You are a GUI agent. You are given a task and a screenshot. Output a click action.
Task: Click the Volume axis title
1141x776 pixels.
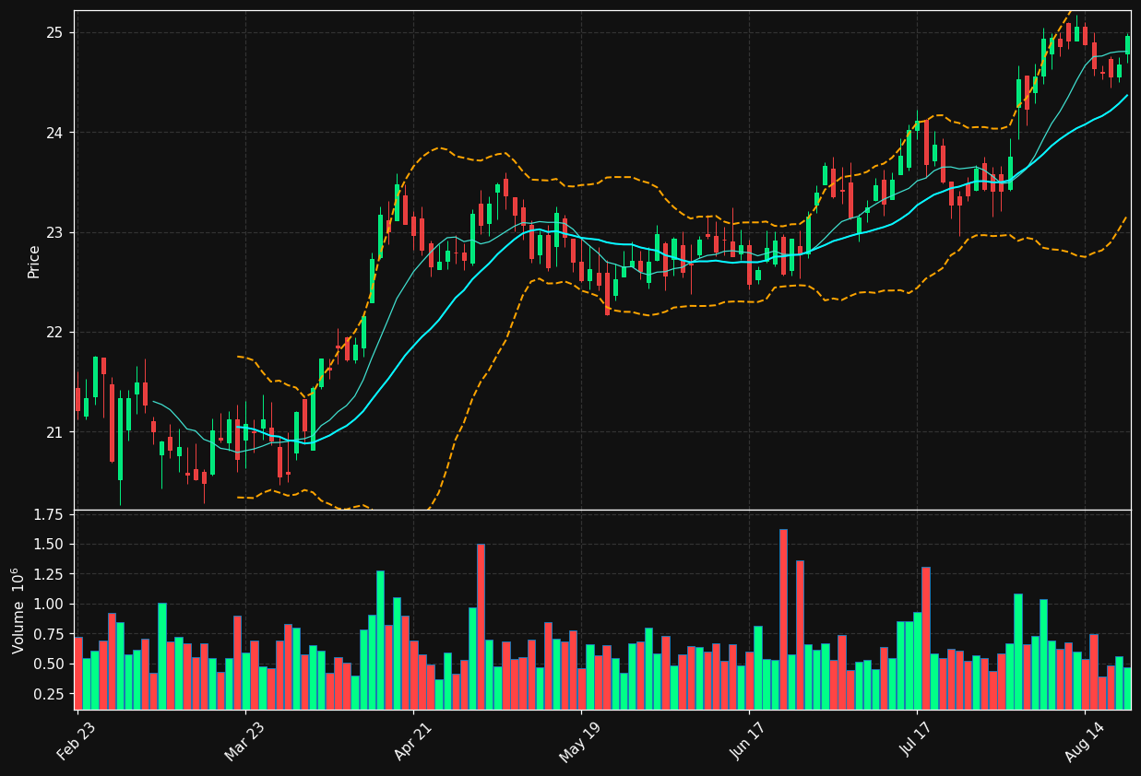click(18, 610)
